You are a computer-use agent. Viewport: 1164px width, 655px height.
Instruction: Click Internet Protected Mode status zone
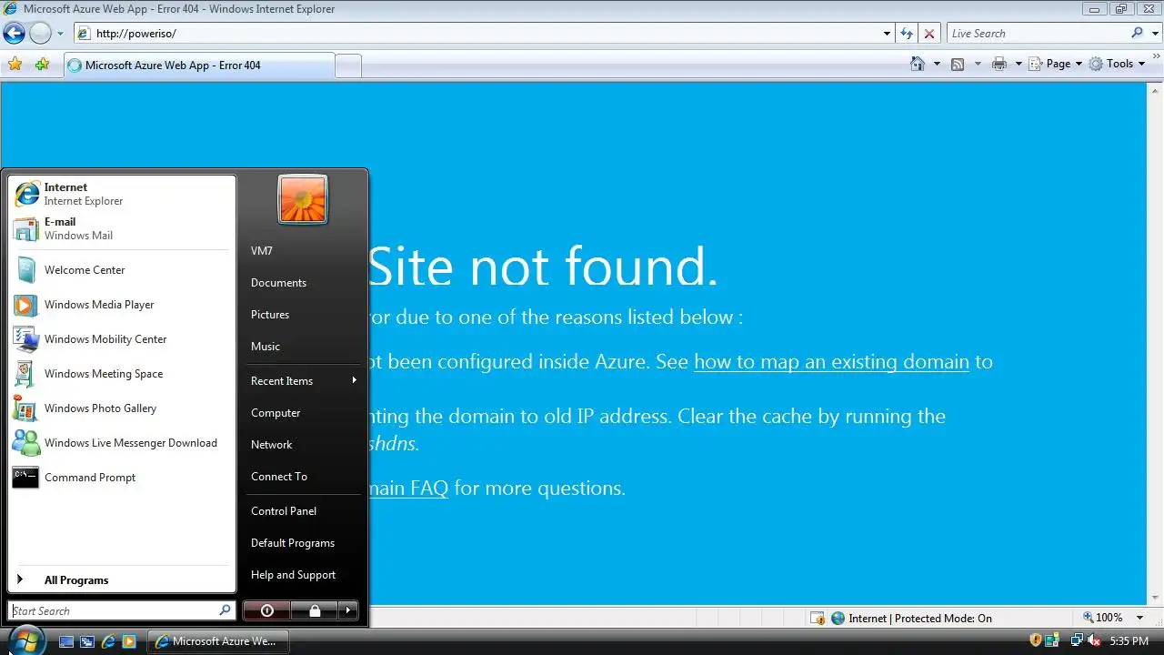point(912,618)
